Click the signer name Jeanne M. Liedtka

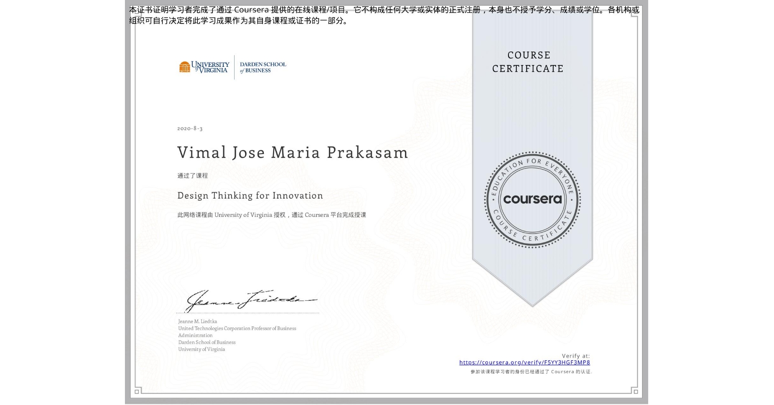point(197,321)
